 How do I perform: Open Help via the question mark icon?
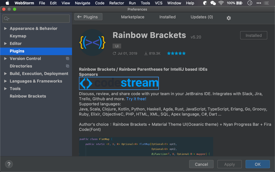click(9, 164)
